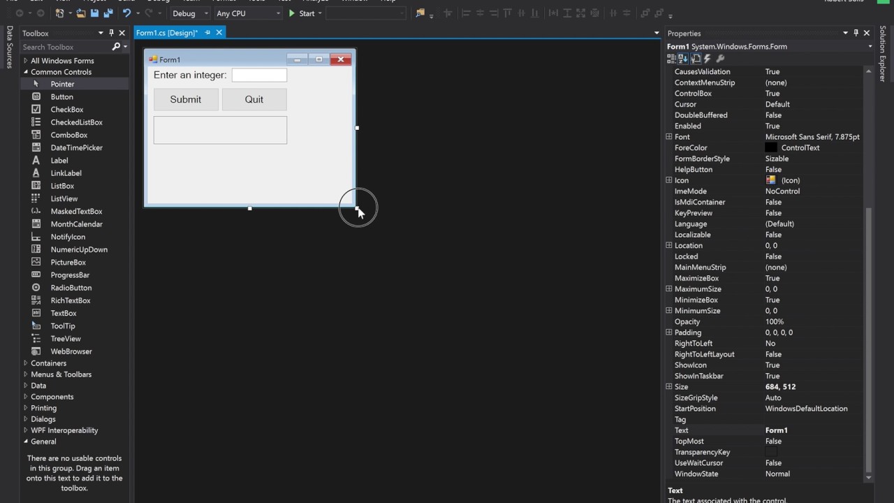Pin the Toolbox panel with the pushpin icon
Image resolution: width=894 pixels, height=503 pixels.
[111, 33]
